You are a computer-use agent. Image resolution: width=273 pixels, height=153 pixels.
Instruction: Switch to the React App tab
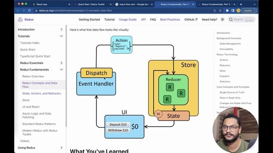click(51, 4)
